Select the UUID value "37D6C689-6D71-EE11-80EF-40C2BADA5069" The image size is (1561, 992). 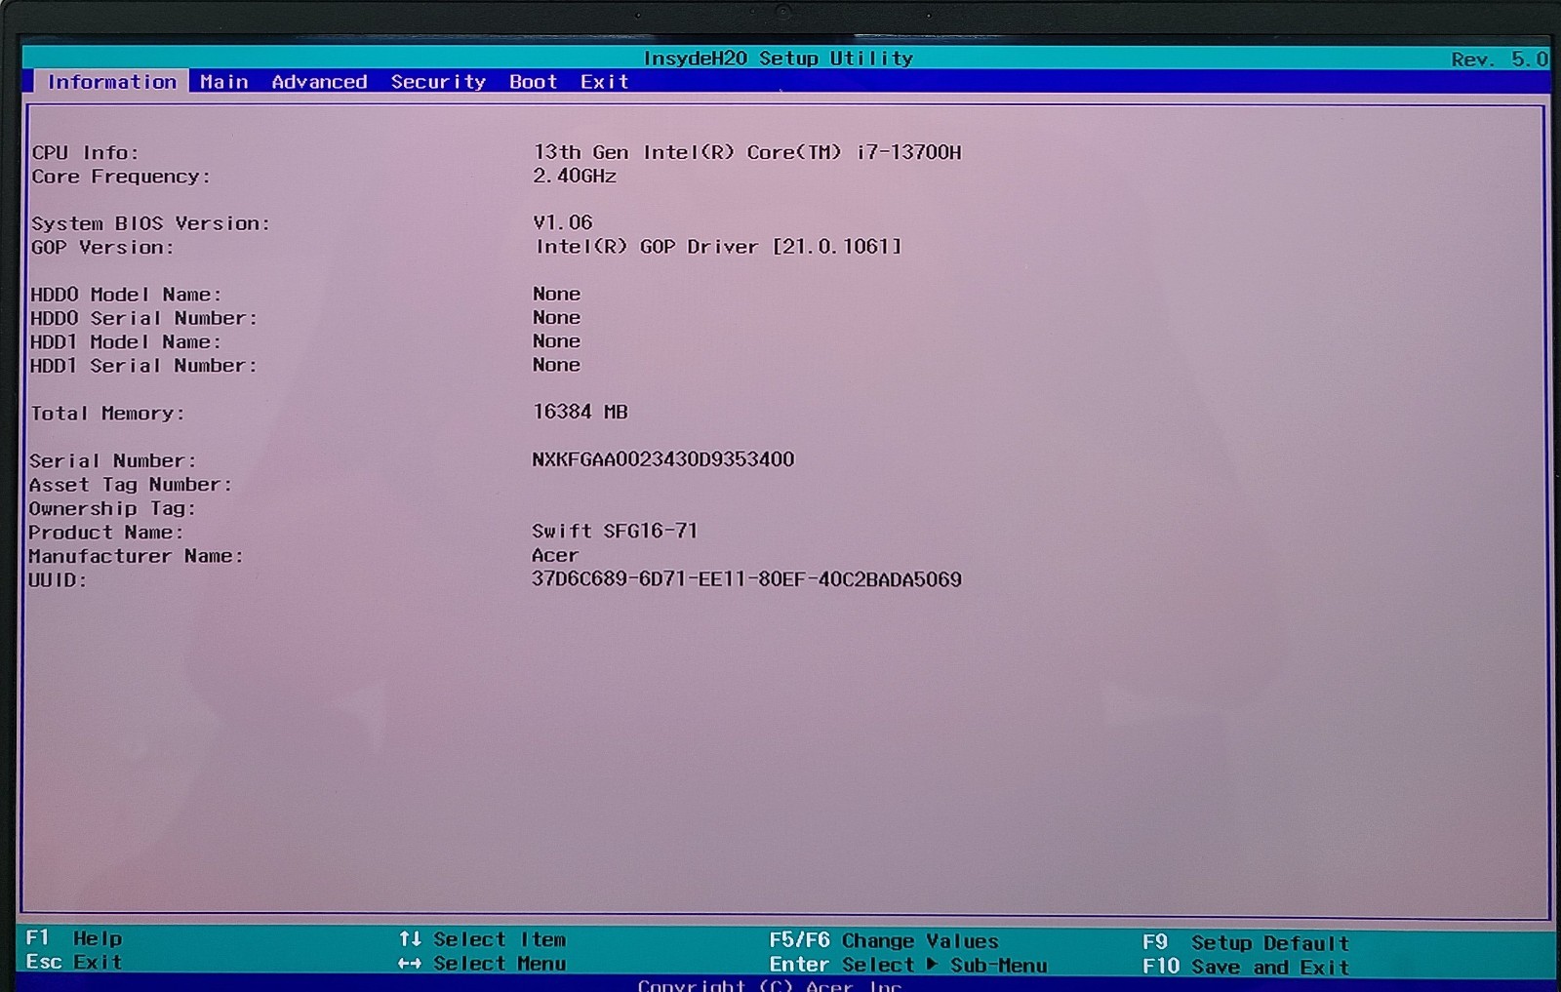pyautogui.click(x=746, y=579)
